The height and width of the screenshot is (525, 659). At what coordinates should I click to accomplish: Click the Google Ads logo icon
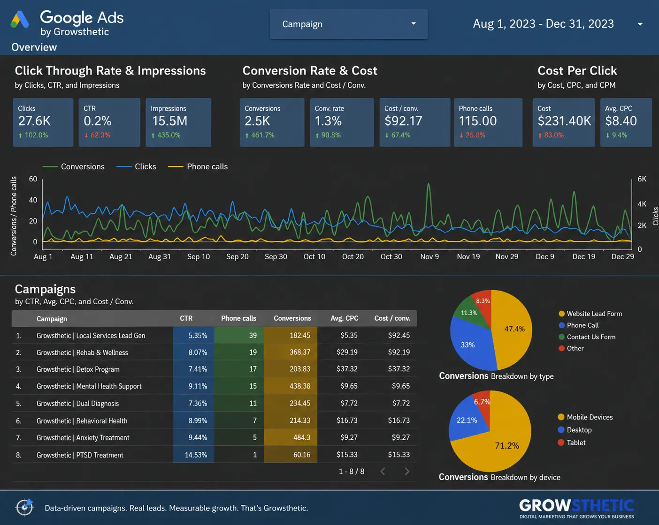click(20, 19)
